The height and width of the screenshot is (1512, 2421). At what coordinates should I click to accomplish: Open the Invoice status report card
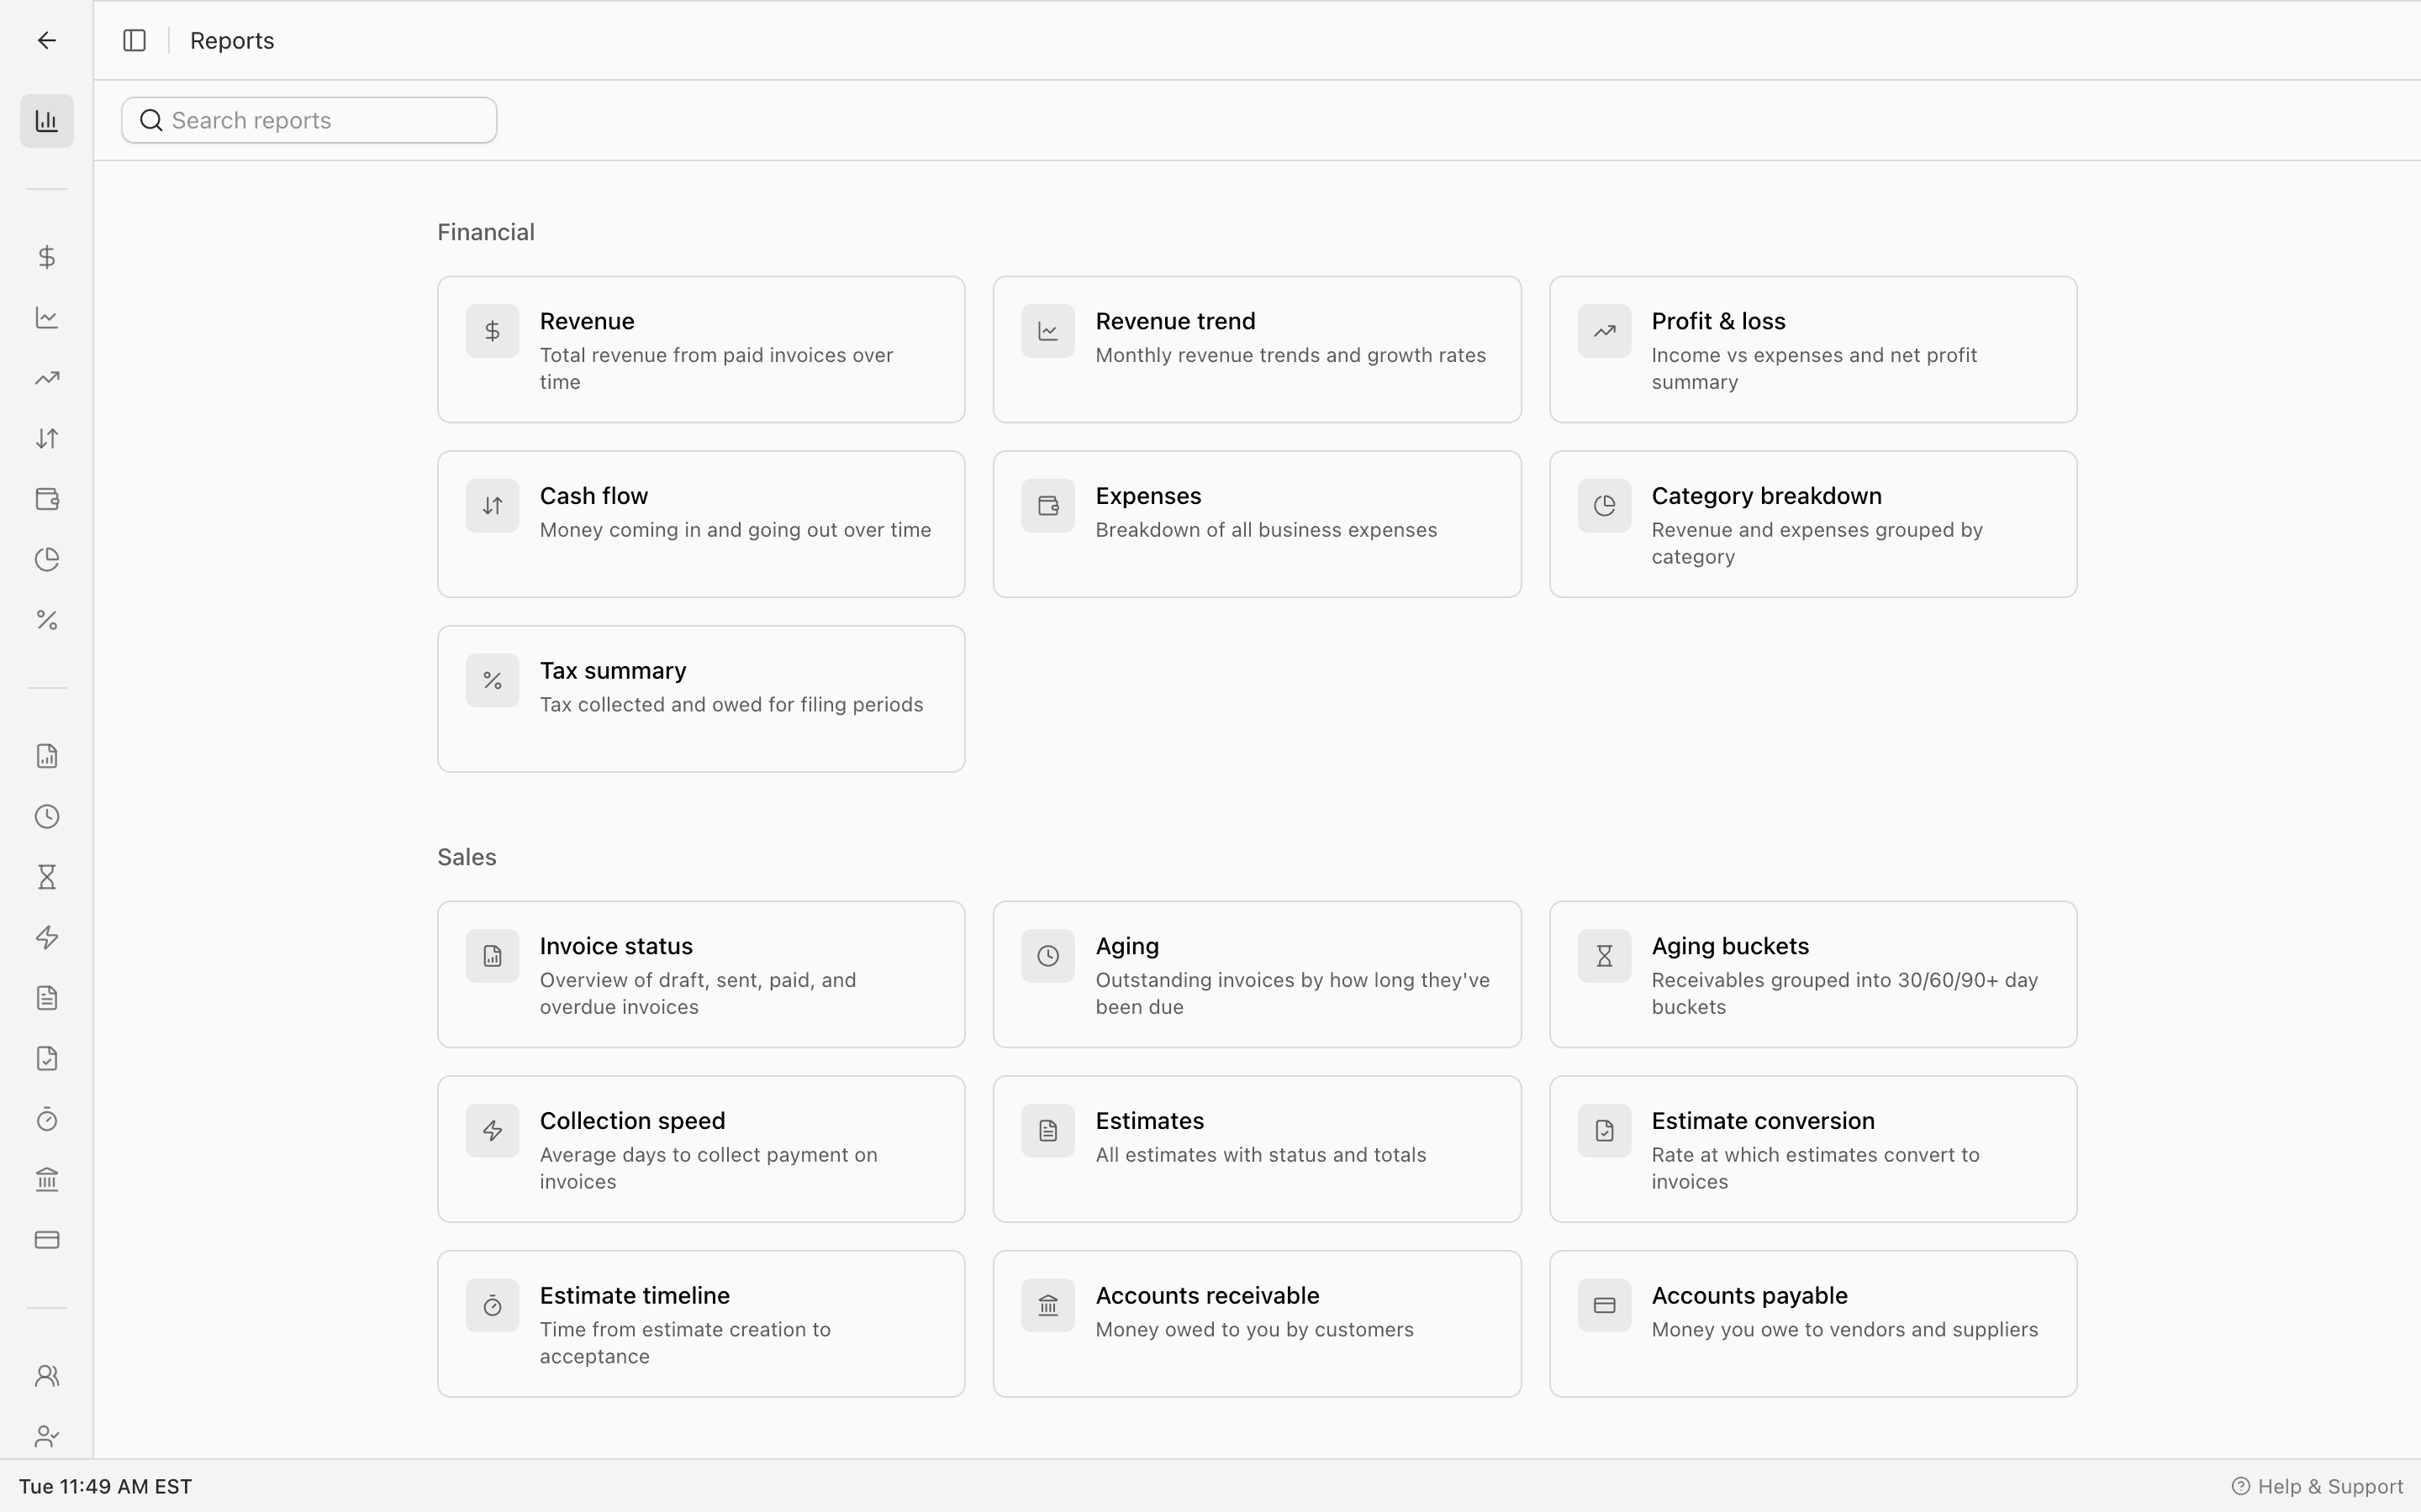point(700,974)
